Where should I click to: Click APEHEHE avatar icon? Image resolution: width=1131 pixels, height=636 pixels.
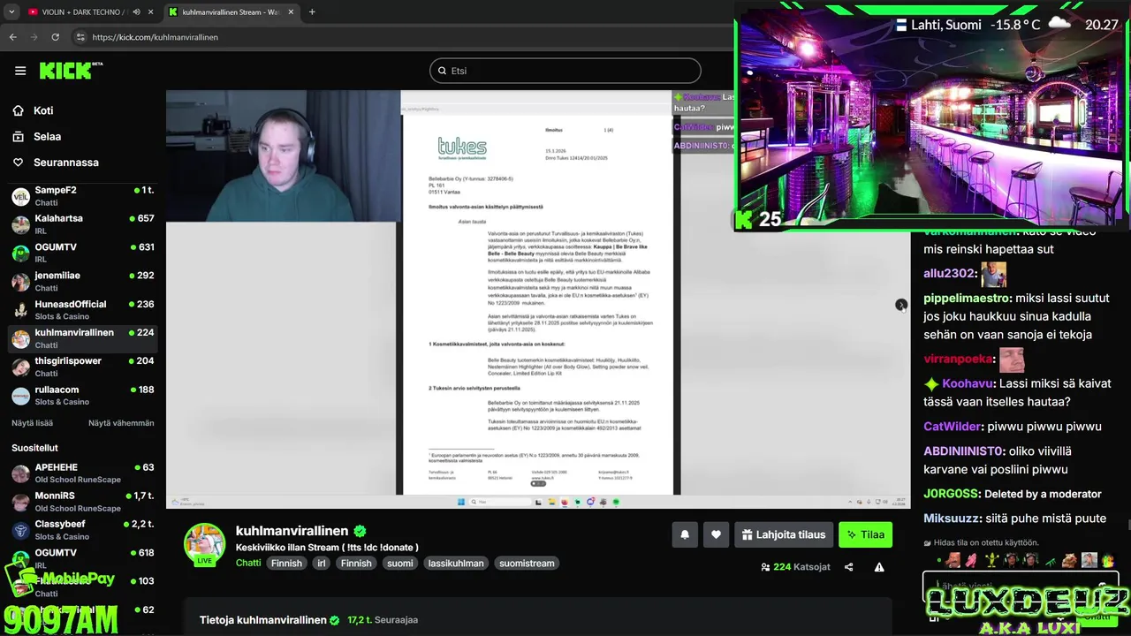20,473
